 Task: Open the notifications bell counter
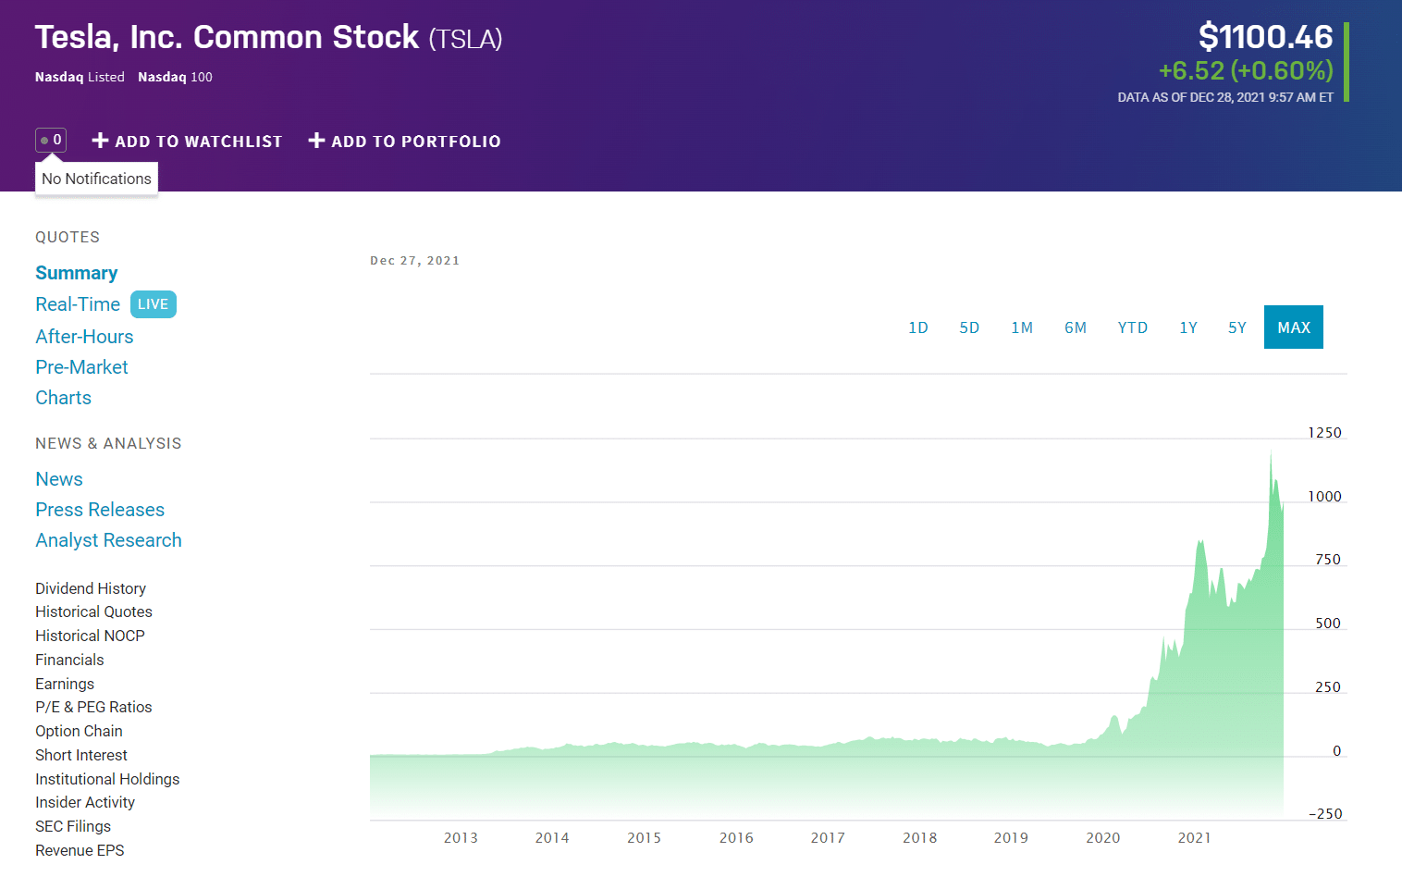pos(51,140)
